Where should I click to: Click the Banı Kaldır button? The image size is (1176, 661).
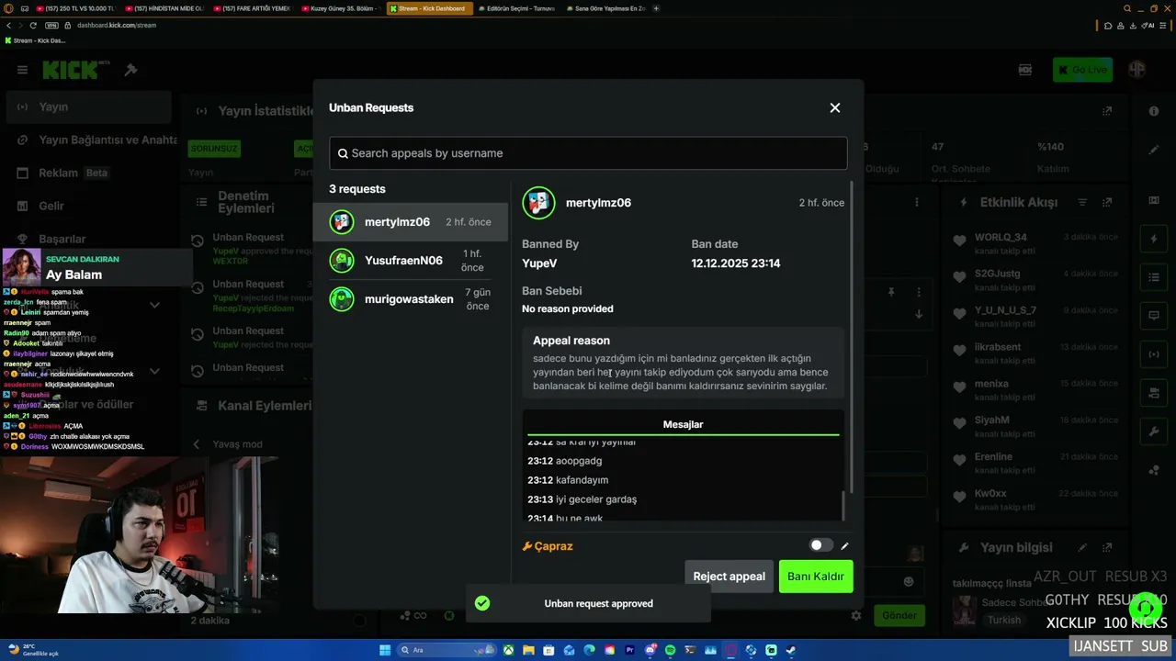816,577
